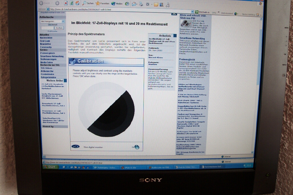
Task: Open Favoriten star in toolbar
Action: [x=98, y=3]
